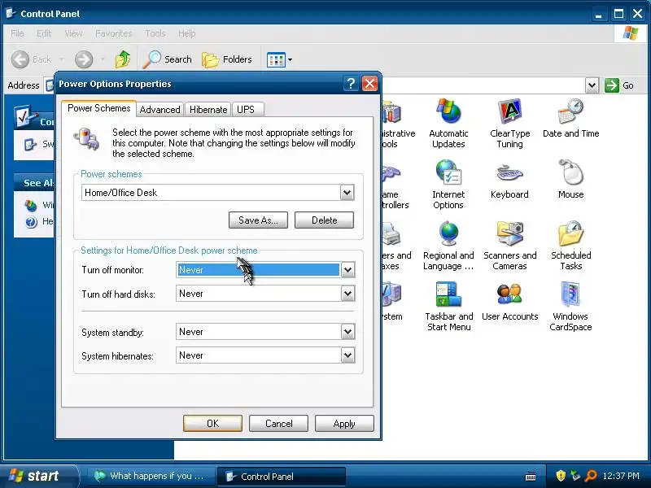Click the green tray icon beside the shield
The width and height of the screenshot is (651, 488).
point(575,476)
